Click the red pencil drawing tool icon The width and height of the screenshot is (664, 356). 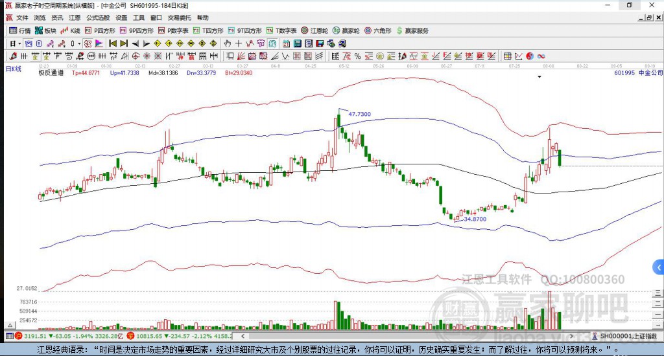pos(13,56)
